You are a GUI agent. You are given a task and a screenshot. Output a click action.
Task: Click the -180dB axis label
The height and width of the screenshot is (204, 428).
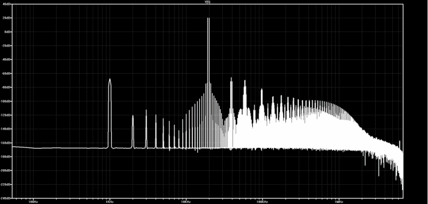click(6, 157)
